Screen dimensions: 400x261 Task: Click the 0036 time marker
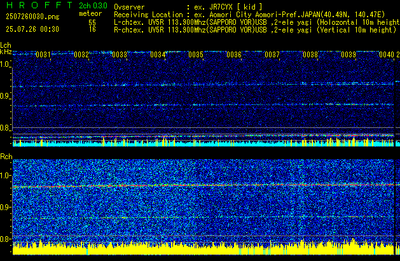click(234, 55)
